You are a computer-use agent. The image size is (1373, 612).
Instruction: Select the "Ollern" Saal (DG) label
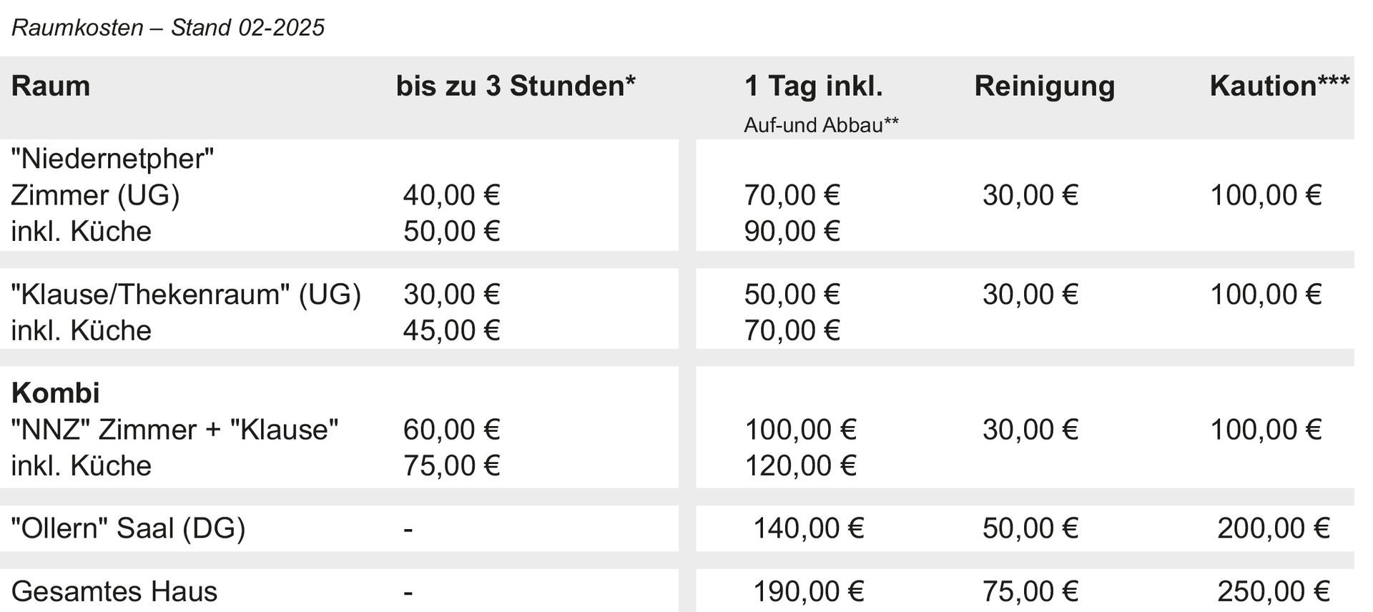[x=128, y=529]
